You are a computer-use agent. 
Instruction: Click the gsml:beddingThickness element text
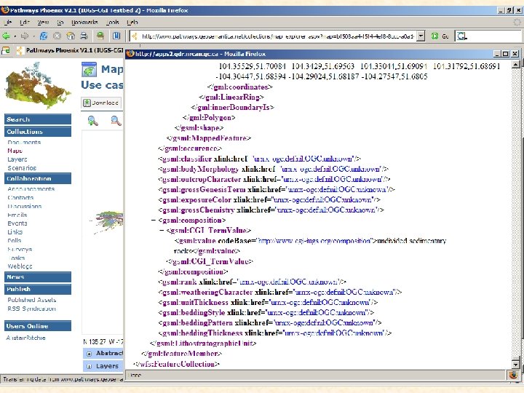click(x=202, y=333)
